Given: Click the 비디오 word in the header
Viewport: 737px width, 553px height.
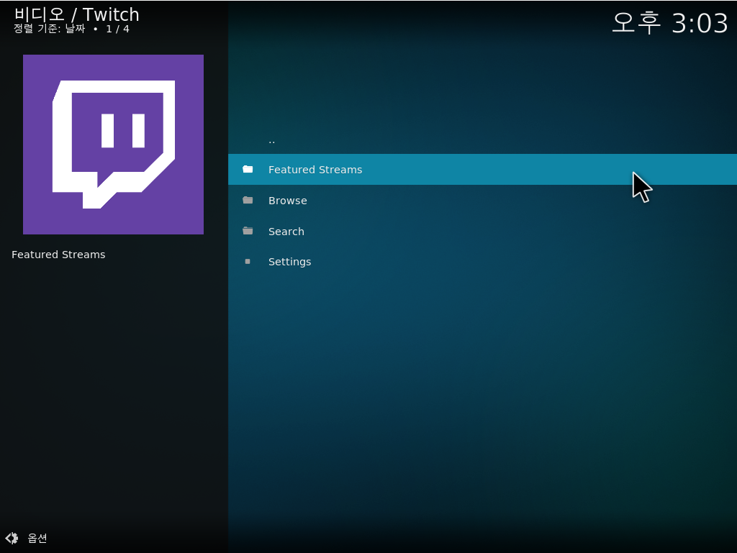Looking at the screenshot, I should (39, 14).
